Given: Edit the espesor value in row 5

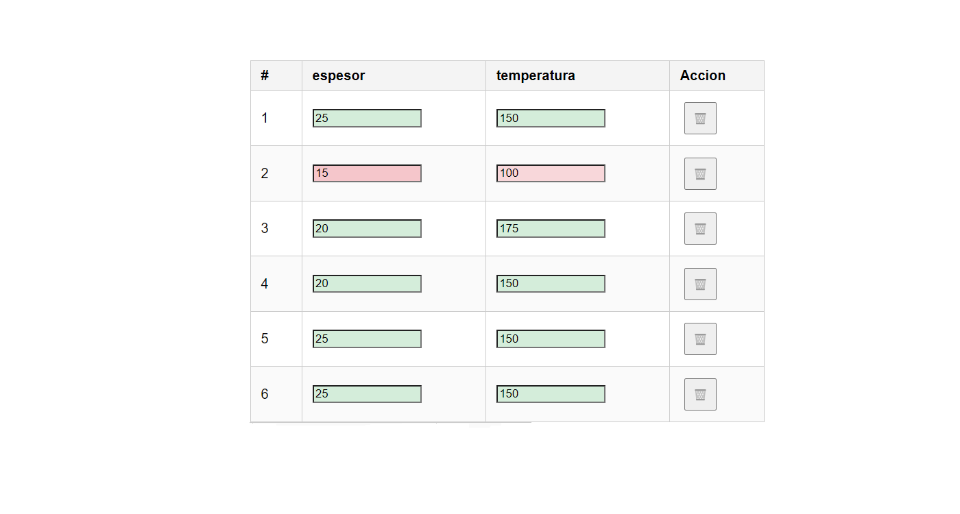Looking at the screenshot, I should click(x=367, y=339).
